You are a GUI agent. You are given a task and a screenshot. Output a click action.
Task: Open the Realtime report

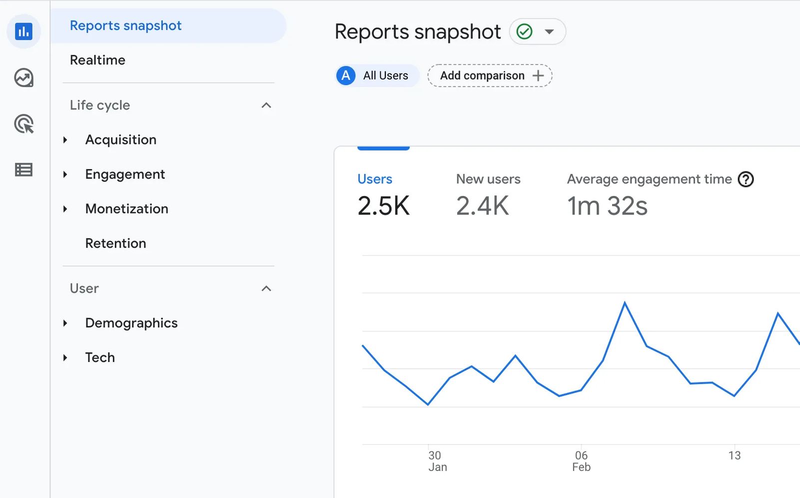[98, 60]
